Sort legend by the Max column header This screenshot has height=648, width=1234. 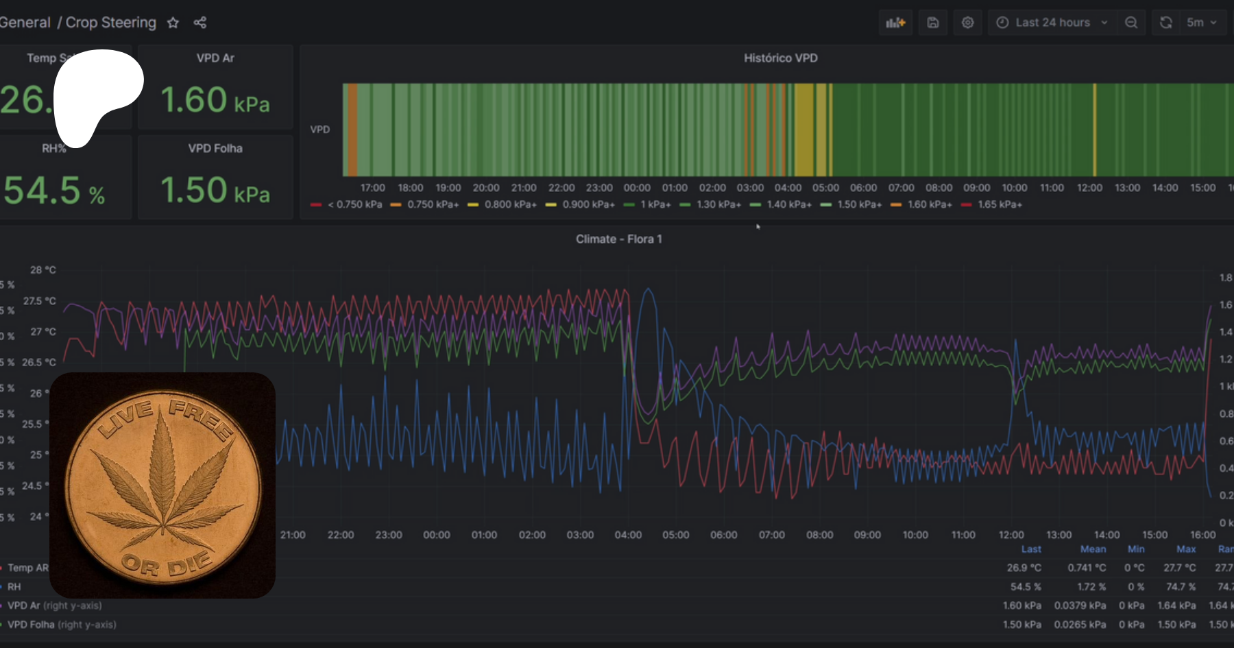pyautogui.click(x=1186, y=549)
